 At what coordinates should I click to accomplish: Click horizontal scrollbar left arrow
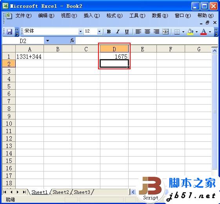pos(133,192)
